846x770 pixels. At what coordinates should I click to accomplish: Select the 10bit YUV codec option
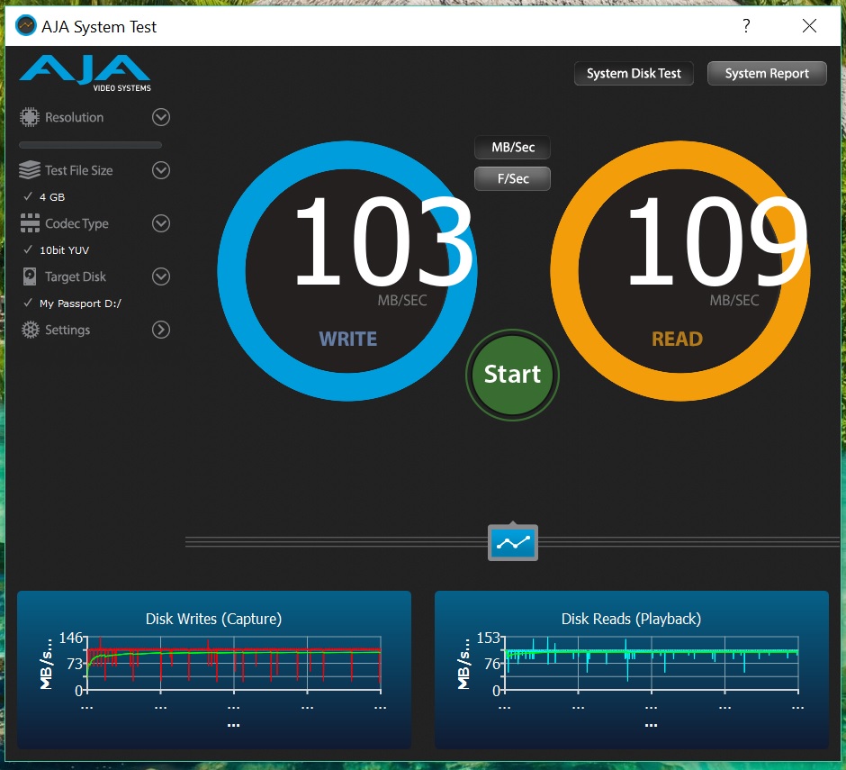(64, 250)
